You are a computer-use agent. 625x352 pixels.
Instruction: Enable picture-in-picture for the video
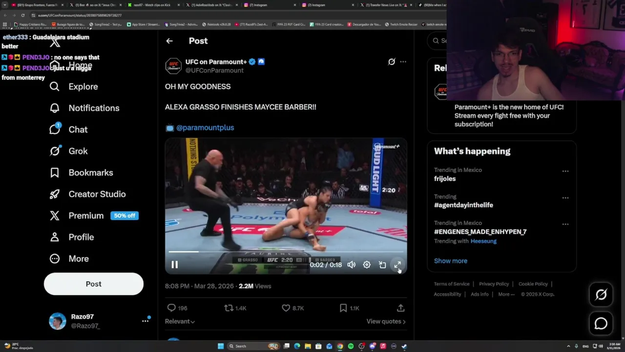tap(382, 265)
